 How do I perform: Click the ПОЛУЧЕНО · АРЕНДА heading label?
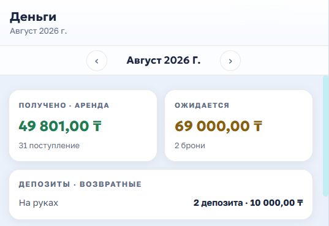[x=64, y=105]
